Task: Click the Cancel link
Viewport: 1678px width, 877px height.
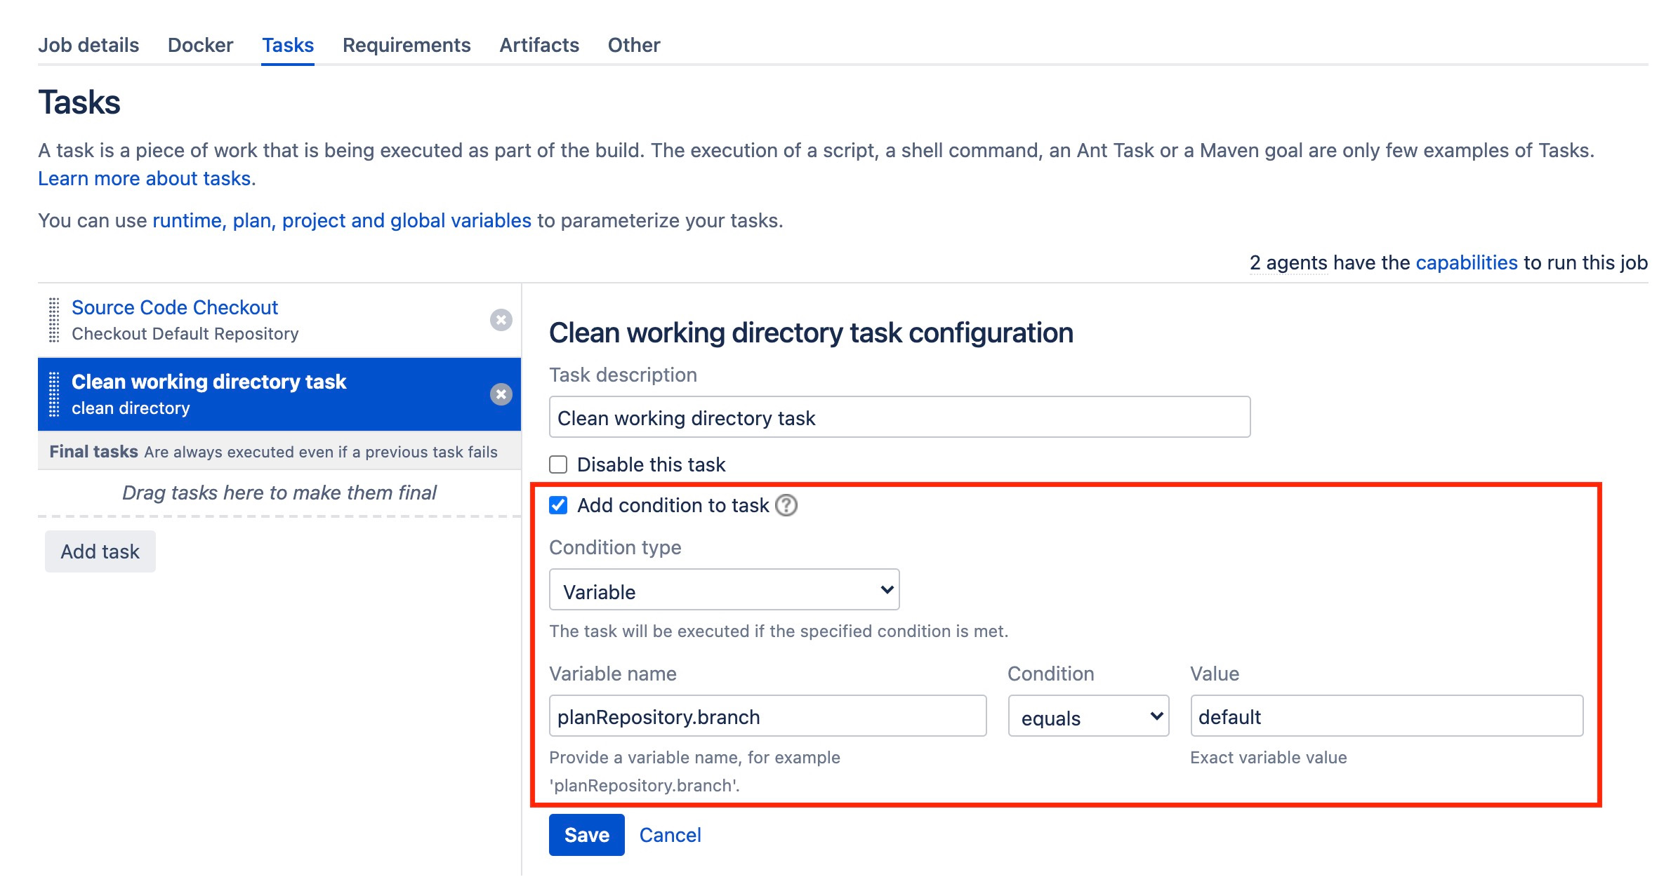Action: pos(670,835)
